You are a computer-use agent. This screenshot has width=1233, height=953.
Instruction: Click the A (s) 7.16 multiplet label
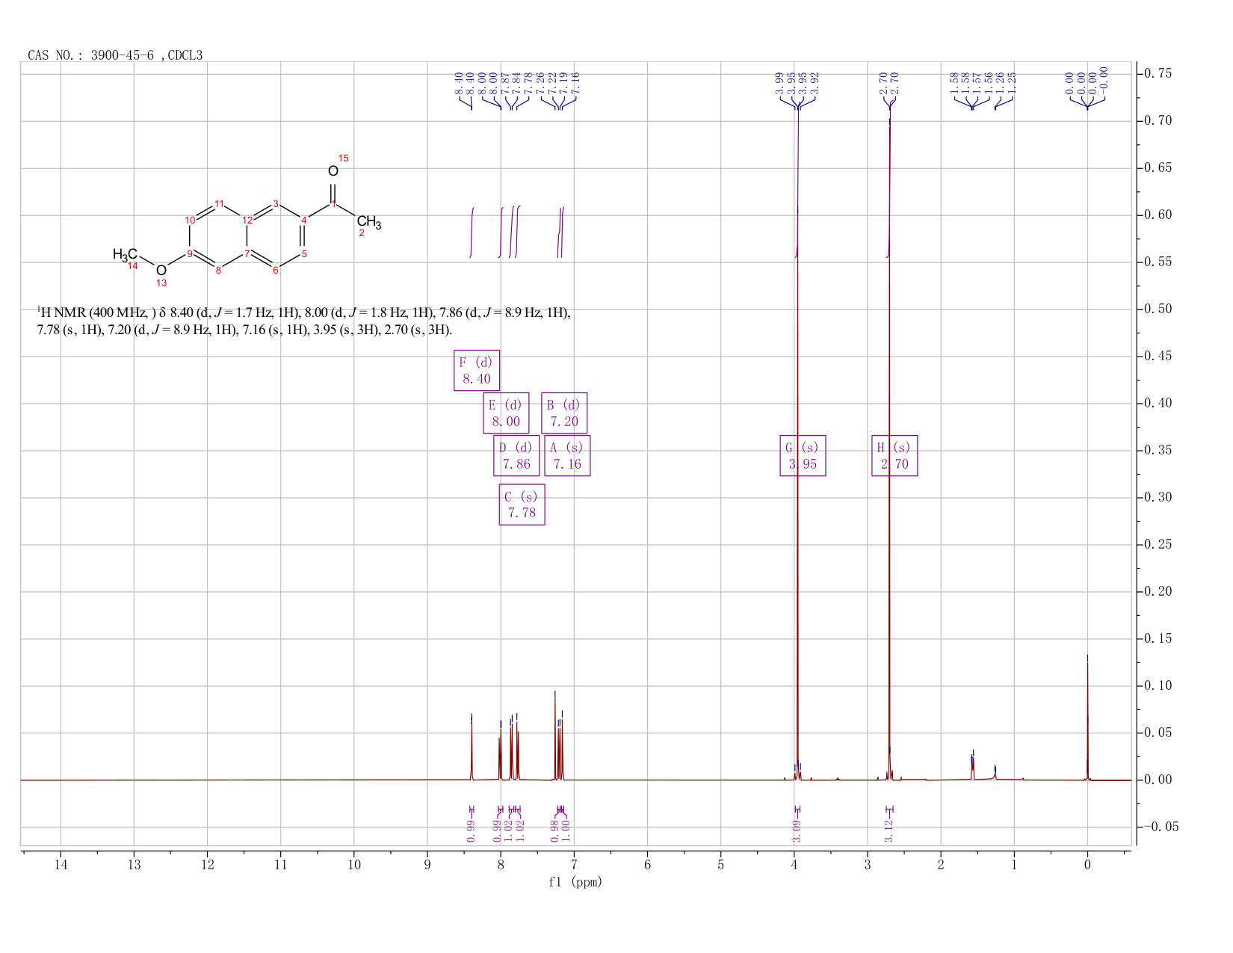pyautogui.click(x=567, y=455)
